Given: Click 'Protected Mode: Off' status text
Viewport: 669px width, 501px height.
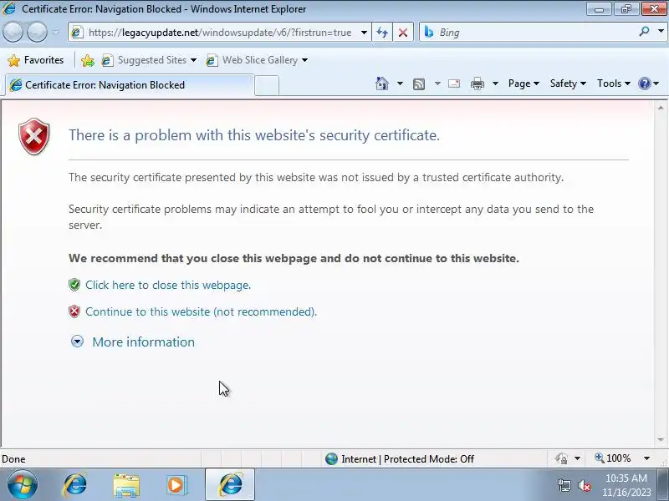Looking at the screenshot, I should (429, 458).
